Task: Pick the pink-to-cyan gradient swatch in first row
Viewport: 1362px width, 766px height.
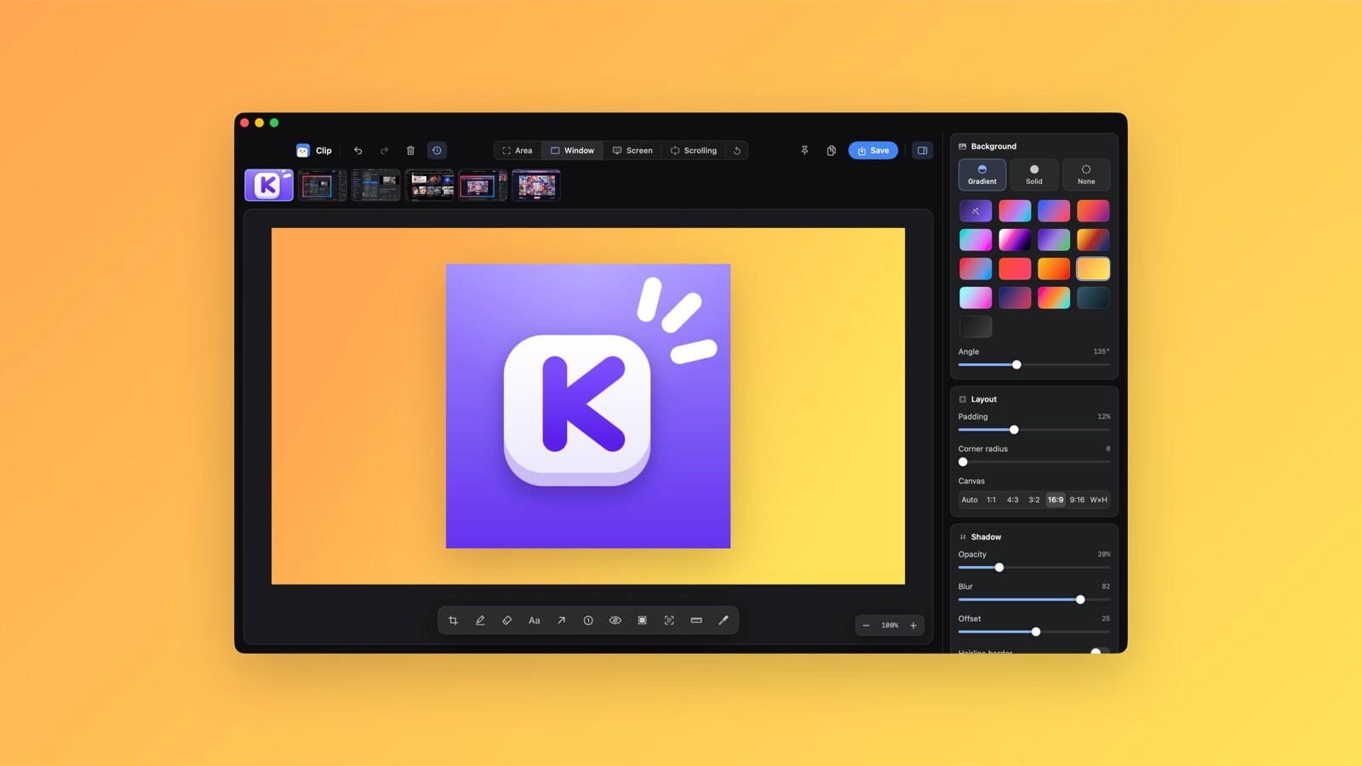Action: [x=1015, y=210]
